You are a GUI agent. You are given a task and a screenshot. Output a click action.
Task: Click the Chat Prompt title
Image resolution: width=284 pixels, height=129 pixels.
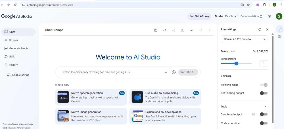[54, 30]
